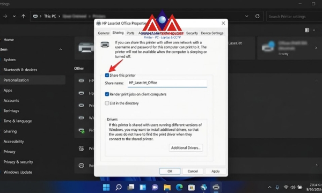Open Home in the Settings sidebar
The image size is (322, 193).
click(9, 40)
